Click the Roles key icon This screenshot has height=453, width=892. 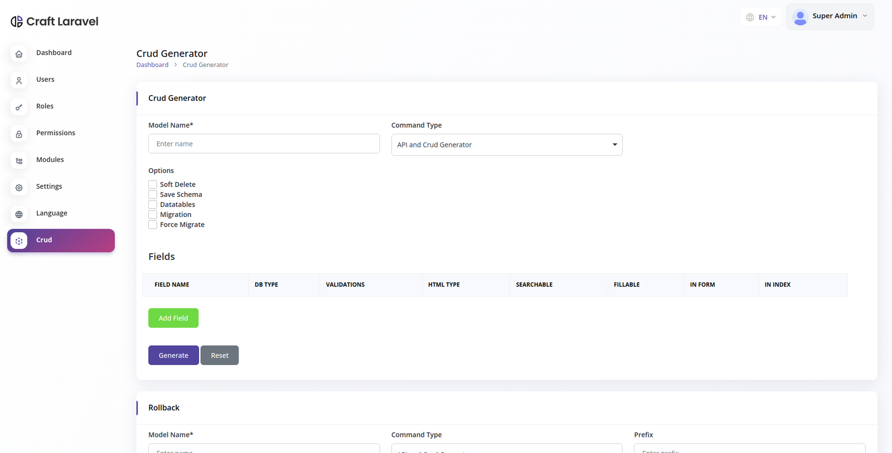(19, 107)
